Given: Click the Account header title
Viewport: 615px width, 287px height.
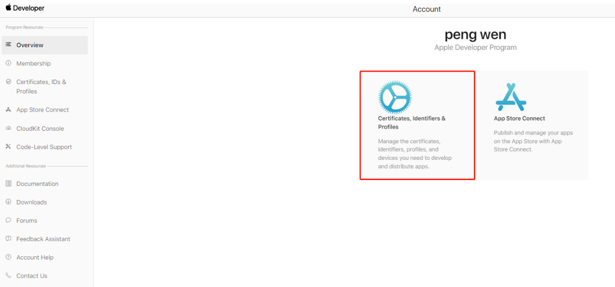Looking at the screenshot, I should point(427,9).
